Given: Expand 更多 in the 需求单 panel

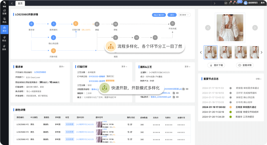Looking at the screenshot, I should [62, 66].
